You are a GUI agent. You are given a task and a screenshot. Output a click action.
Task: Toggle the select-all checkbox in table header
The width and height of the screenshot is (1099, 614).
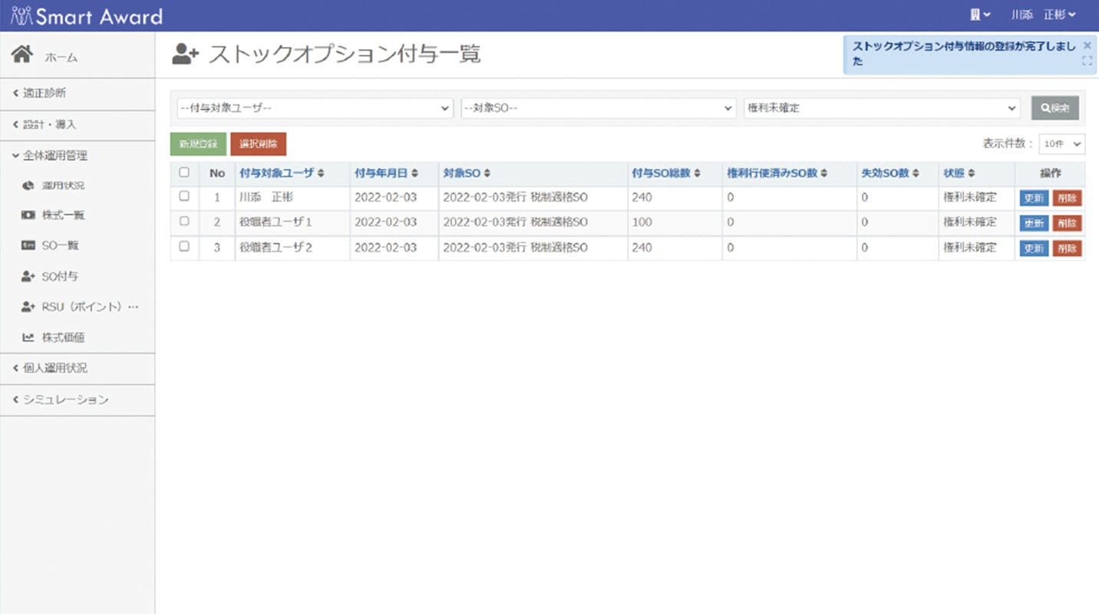184,173
